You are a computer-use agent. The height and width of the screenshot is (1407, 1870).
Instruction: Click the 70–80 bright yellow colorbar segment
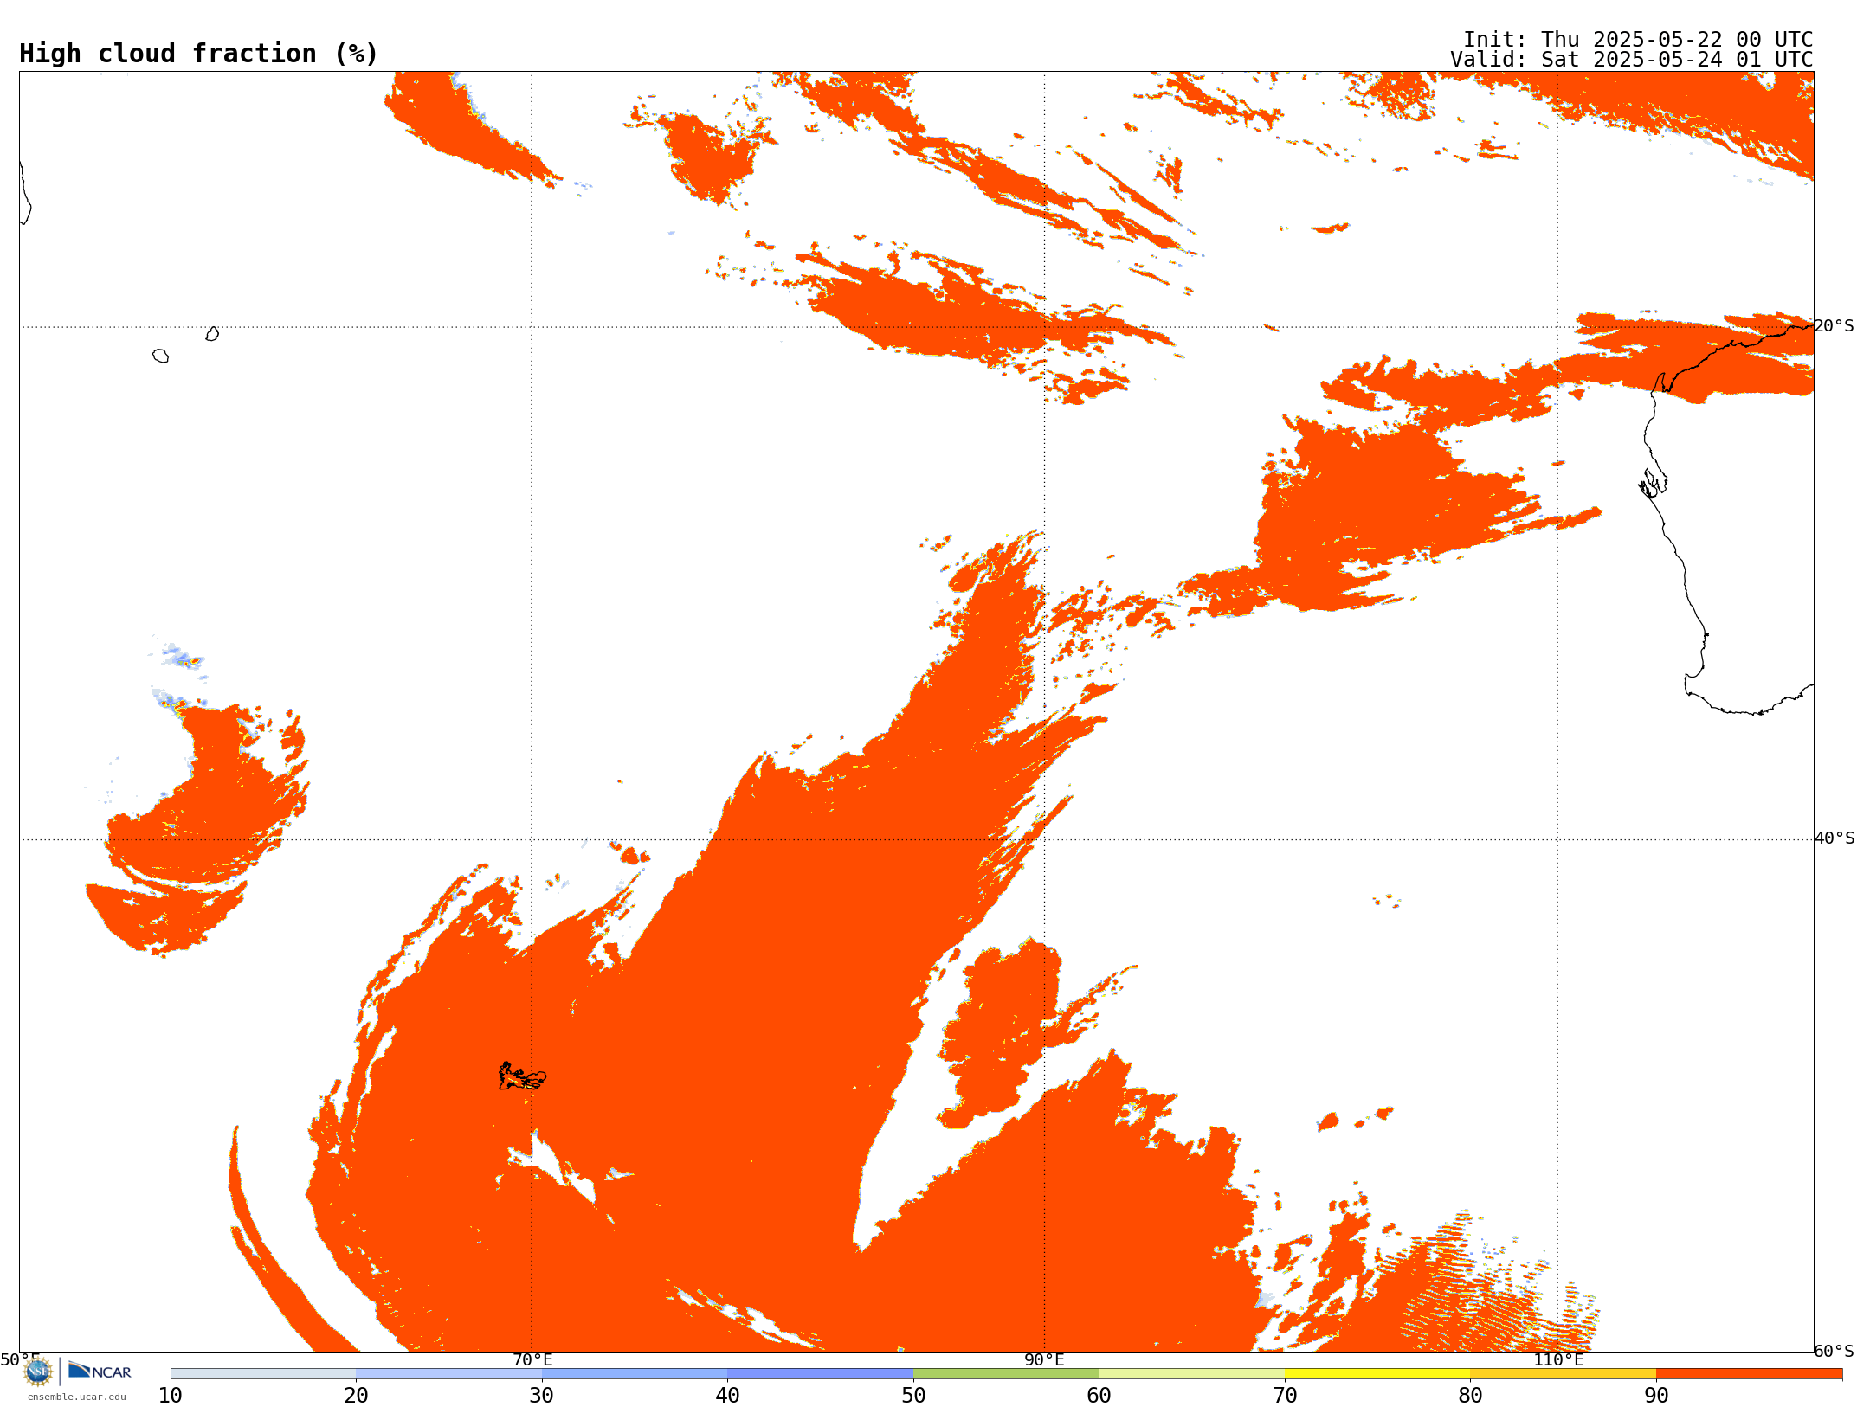pos(1377,1374)
